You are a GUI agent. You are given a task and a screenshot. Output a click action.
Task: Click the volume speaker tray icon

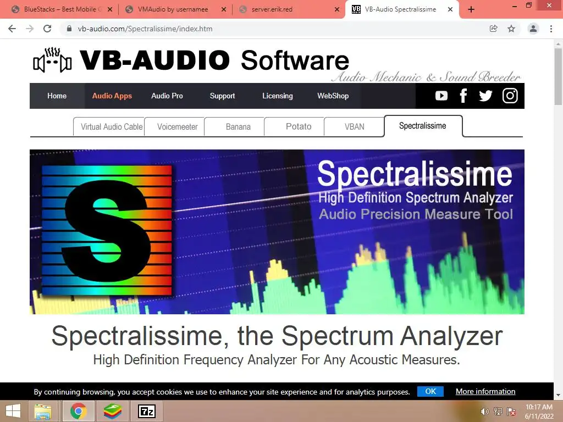485,412
